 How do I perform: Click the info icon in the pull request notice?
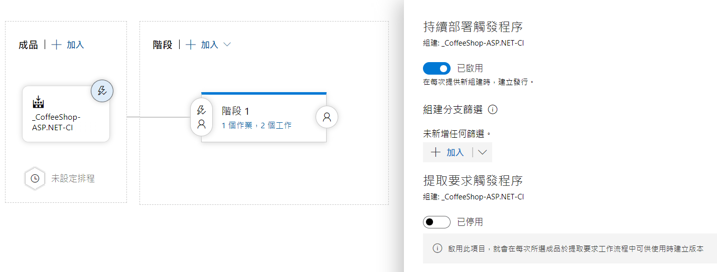tap(438, 248)
